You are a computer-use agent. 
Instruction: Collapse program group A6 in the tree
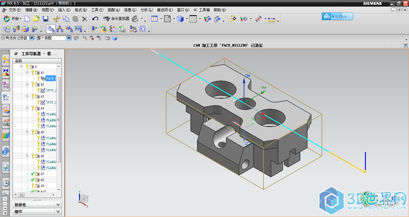(27, 156)
